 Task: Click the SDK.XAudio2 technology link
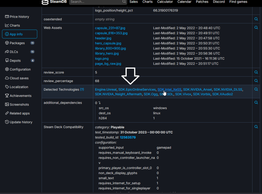[222, 94]
